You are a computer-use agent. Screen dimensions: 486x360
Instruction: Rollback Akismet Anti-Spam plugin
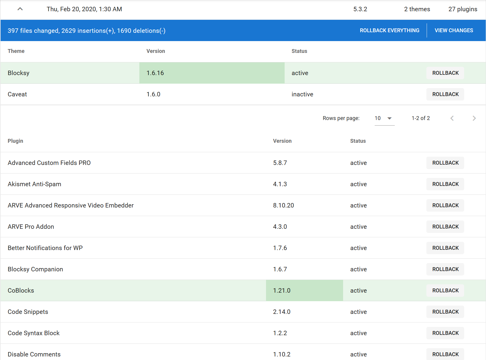[x=445, y=184]
